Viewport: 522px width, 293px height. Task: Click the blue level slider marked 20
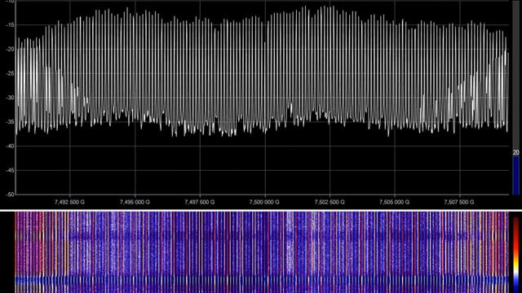(x=515, y=176)
